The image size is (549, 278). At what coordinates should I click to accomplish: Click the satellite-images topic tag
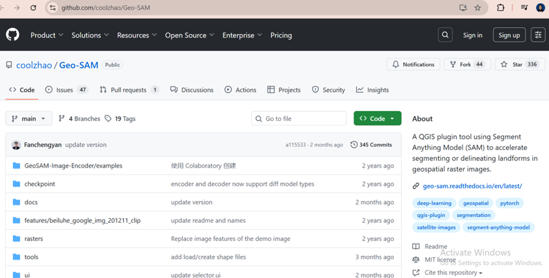point(436,227)
